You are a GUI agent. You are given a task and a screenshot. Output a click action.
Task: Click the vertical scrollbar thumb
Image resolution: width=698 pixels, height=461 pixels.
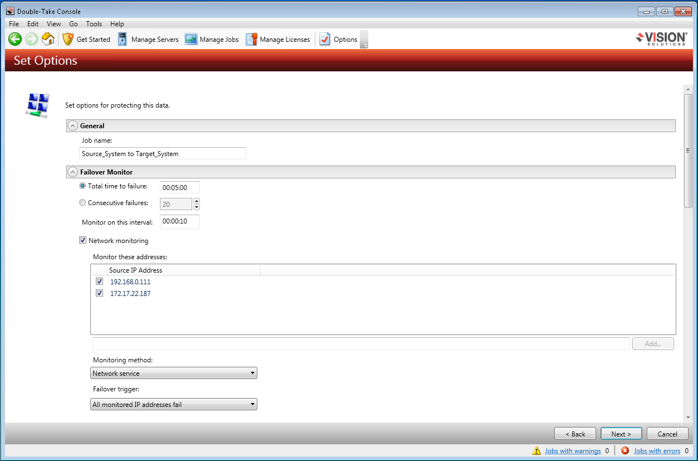(688, 151)
